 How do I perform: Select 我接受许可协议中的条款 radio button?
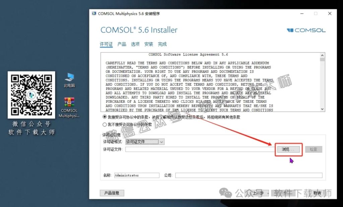coord(104,117)
